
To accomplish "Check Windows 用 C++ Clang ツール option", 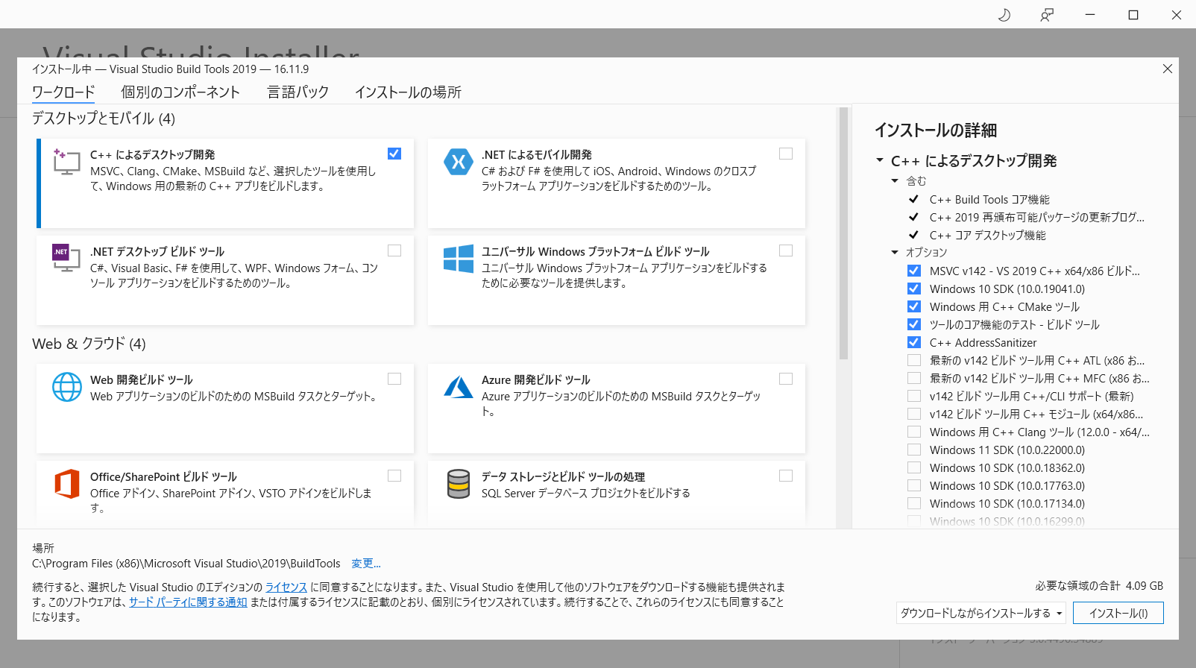I will point(914,432).
